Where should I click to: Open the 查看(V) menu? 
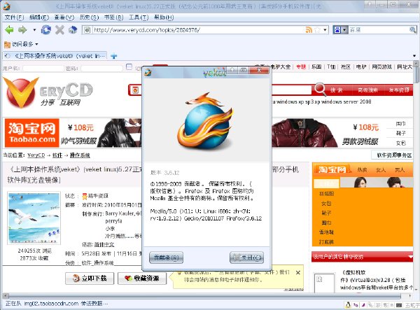[x=64, y=17]
